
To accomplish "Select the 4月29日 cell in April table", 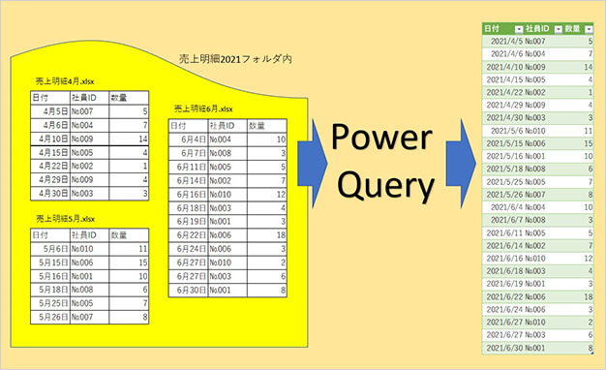I will pyautogui.click(x=50, y=180).
